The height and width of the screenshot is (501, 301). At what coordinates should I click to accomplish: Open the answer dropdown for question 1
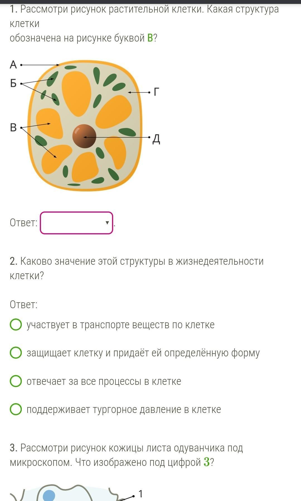pyautogui.click(x=76, y=223)
